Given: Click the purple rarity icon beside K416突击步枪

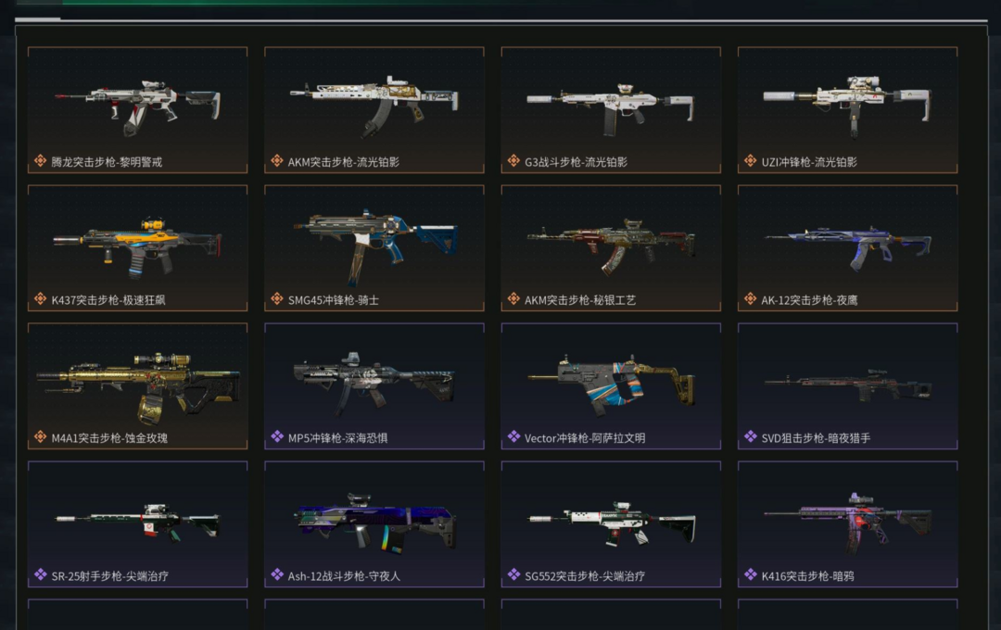Looking at the screenshot, I should click(x=750, y=575).
